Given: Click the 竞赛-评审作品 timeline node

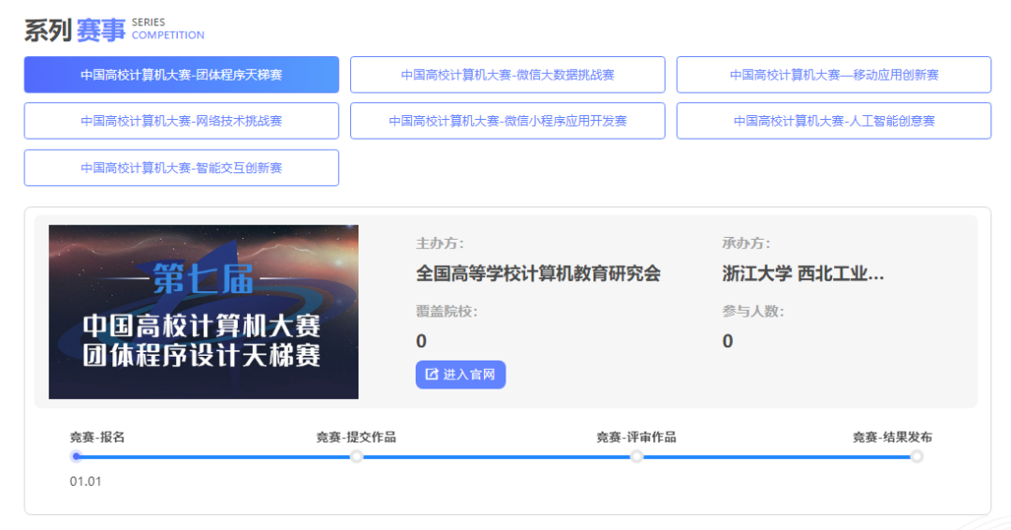Looking at the screenshot, I should pyautogui.click(x=637, y=457).
